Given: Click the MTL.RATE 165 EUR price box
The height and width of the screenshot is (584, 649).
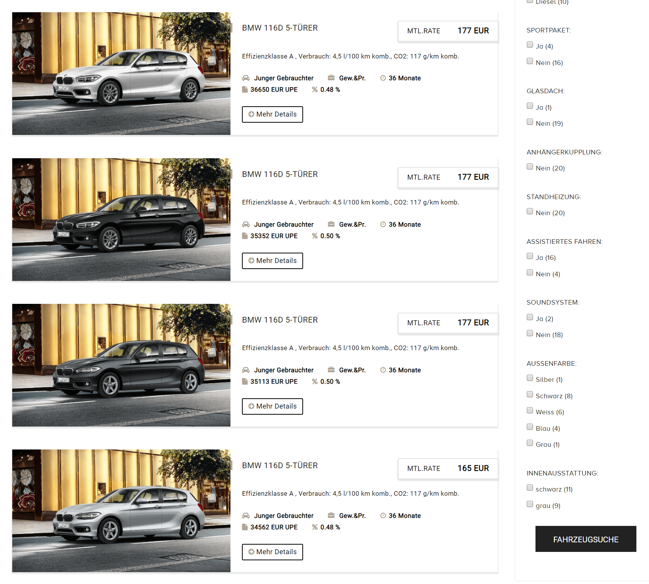Looking at the screenshot, I should tap(448, 469).
